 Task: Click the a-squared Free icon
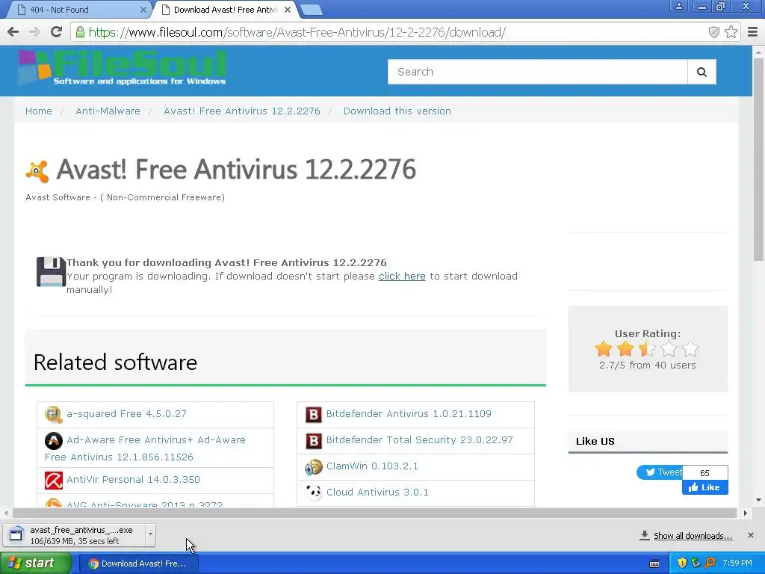point(53,414)
